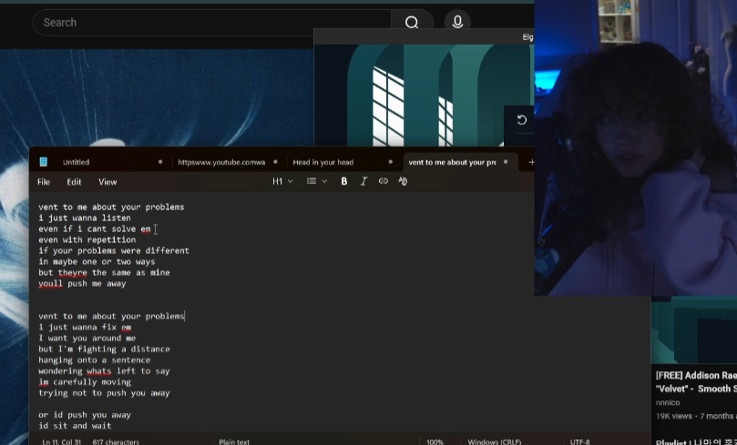Close the vent to me tab via its dot
The image size is (737, 445).
pyautogui.click(x=506, y=162)
